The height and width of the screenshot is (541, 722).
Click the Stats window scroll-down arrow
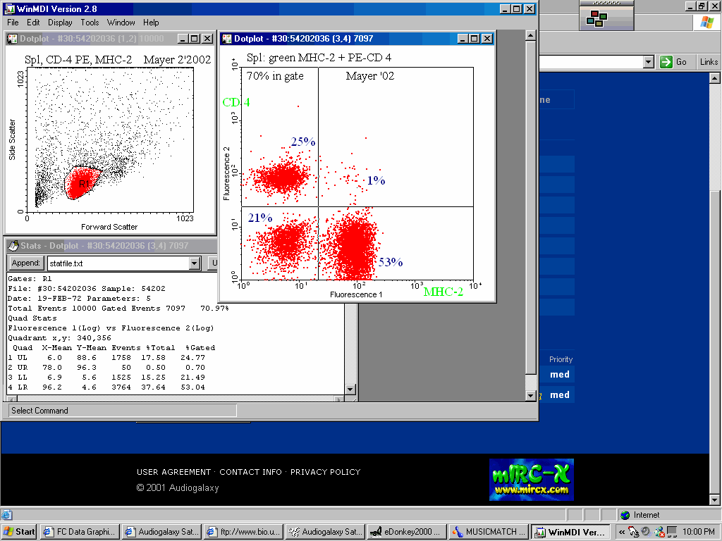[x=350, y=390]
